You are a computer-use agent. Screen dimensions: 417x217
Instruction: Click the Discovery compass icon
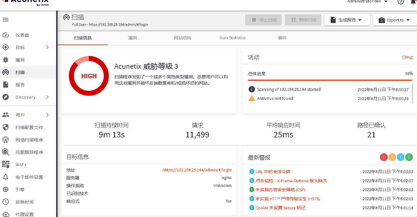6,97
